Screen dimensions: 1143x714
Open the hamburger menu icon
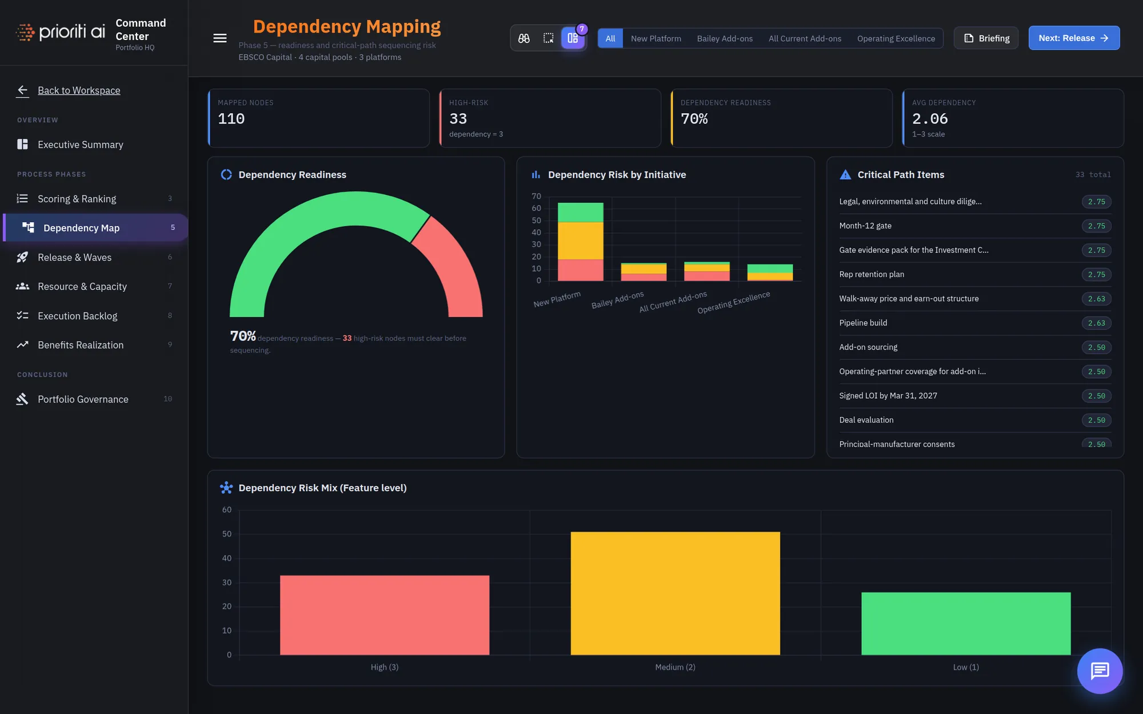(x=220, y=38)
